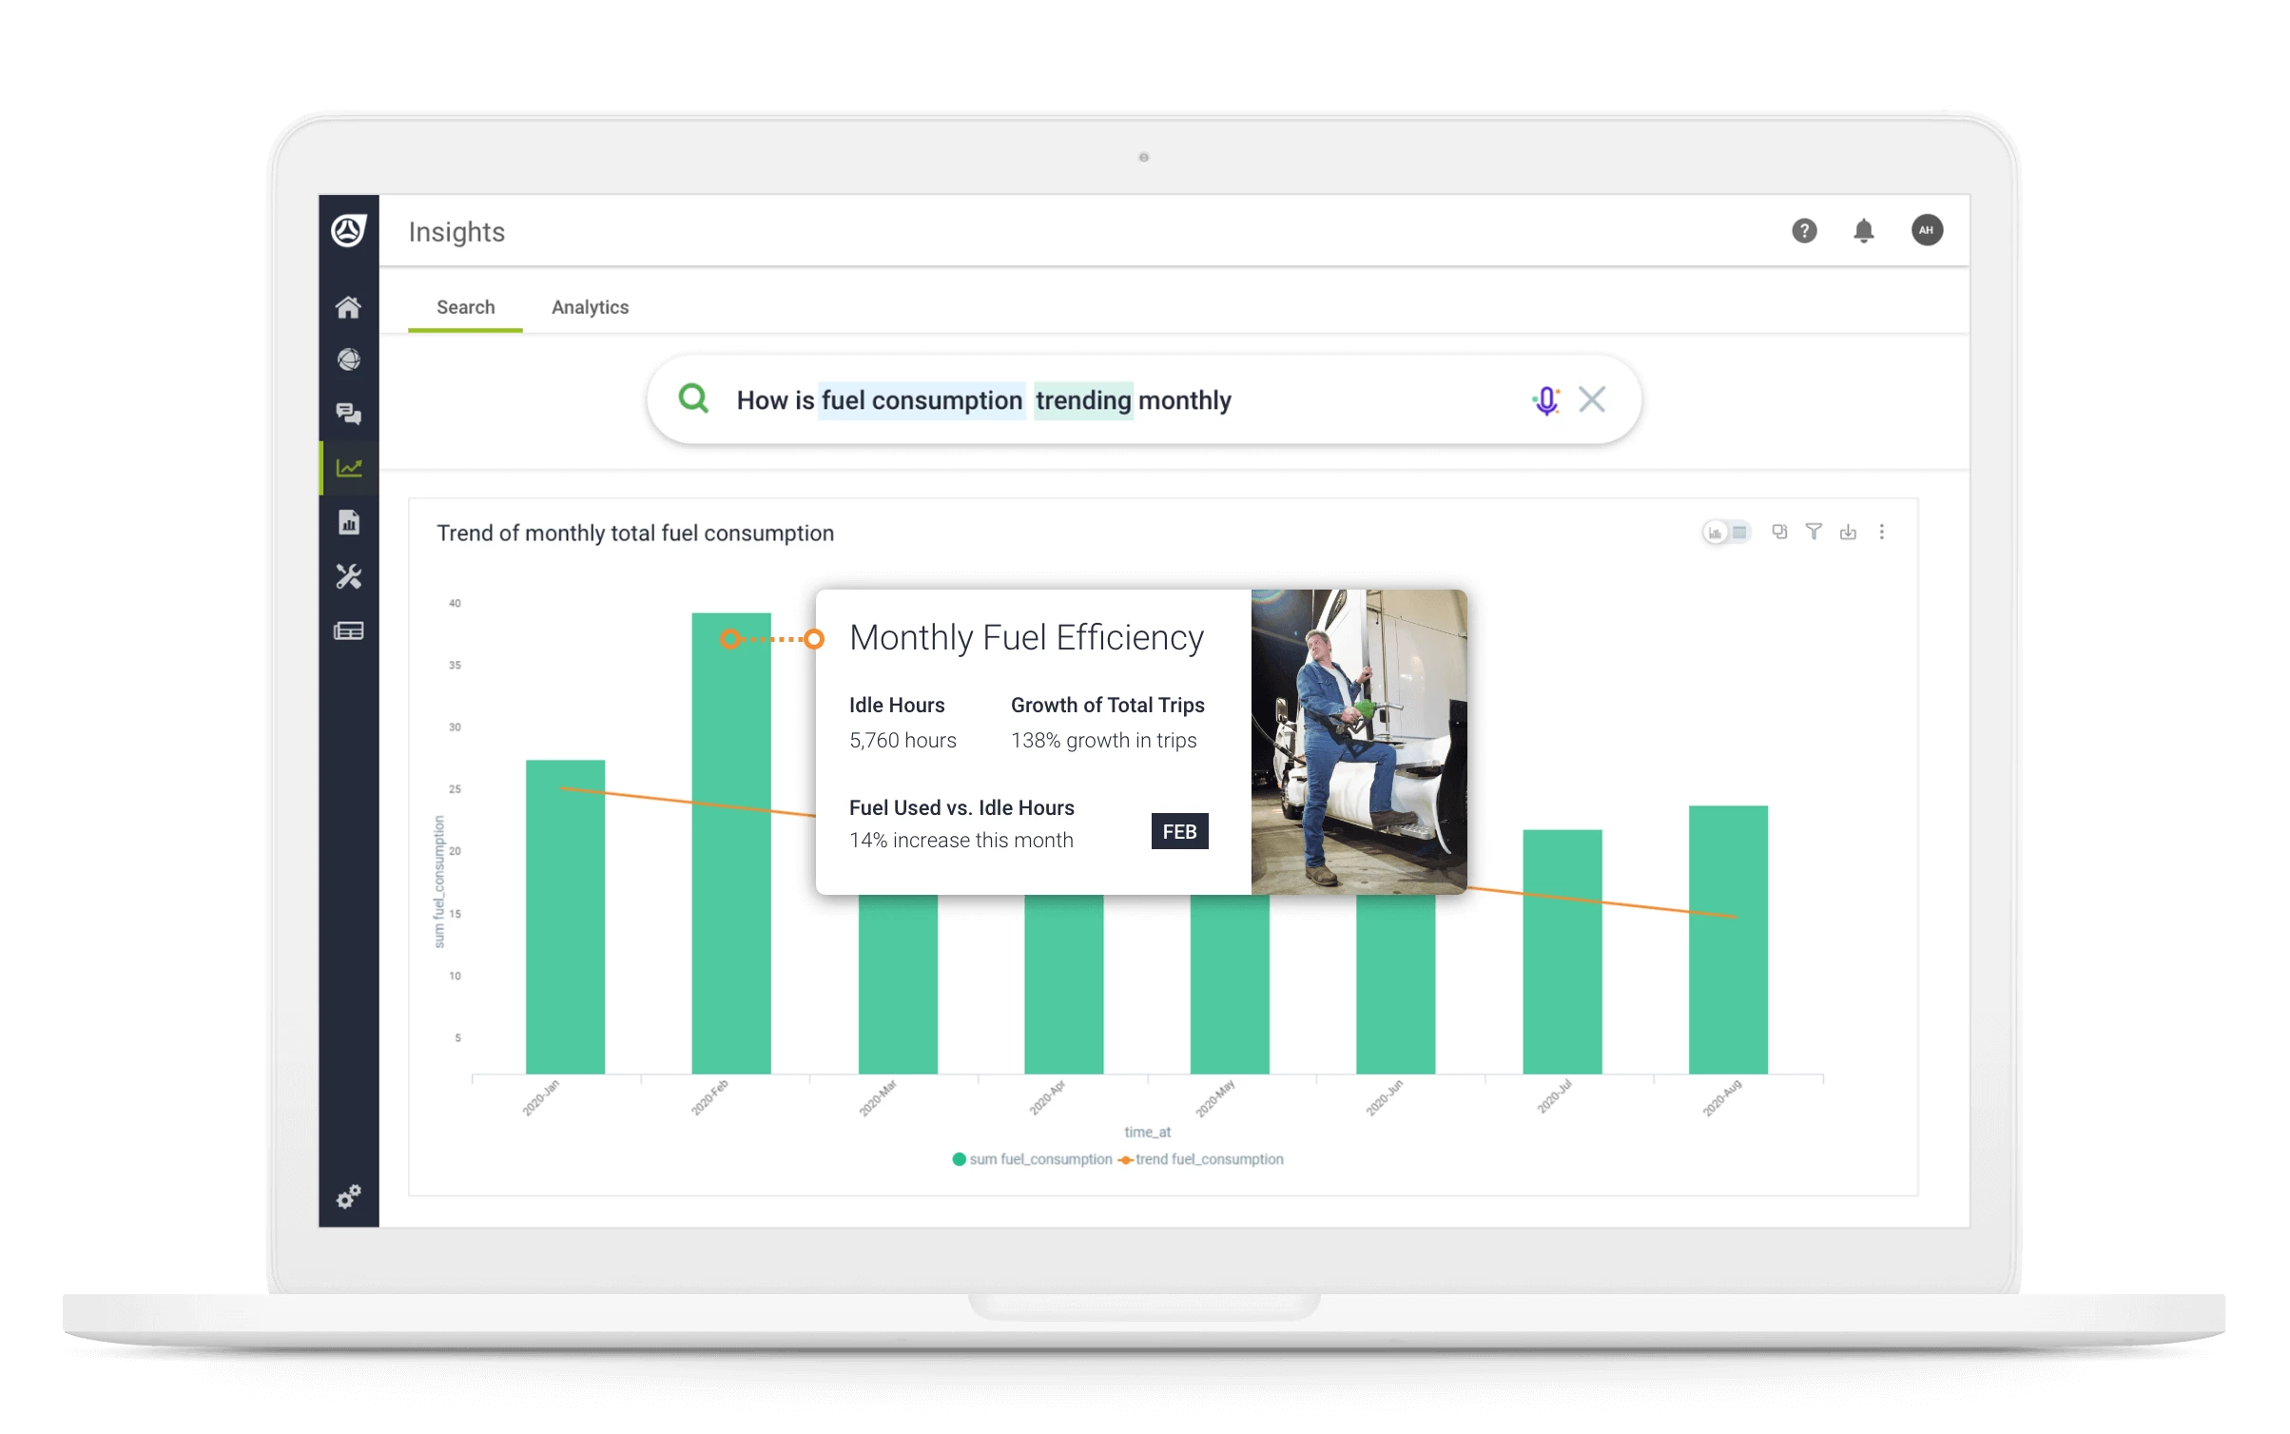Clear the search query using X button
The image size is (2290, 1434).
tap(1591, 399)
